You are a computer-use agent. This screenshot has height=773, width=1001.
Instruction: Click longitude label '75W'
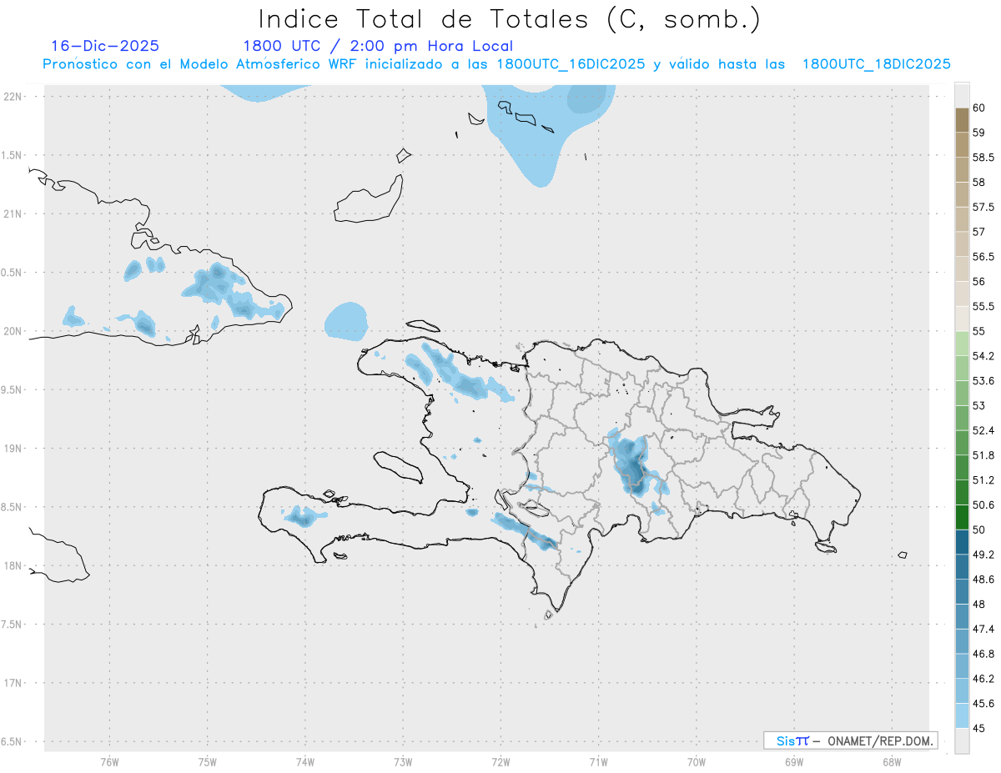coord(208,761)
